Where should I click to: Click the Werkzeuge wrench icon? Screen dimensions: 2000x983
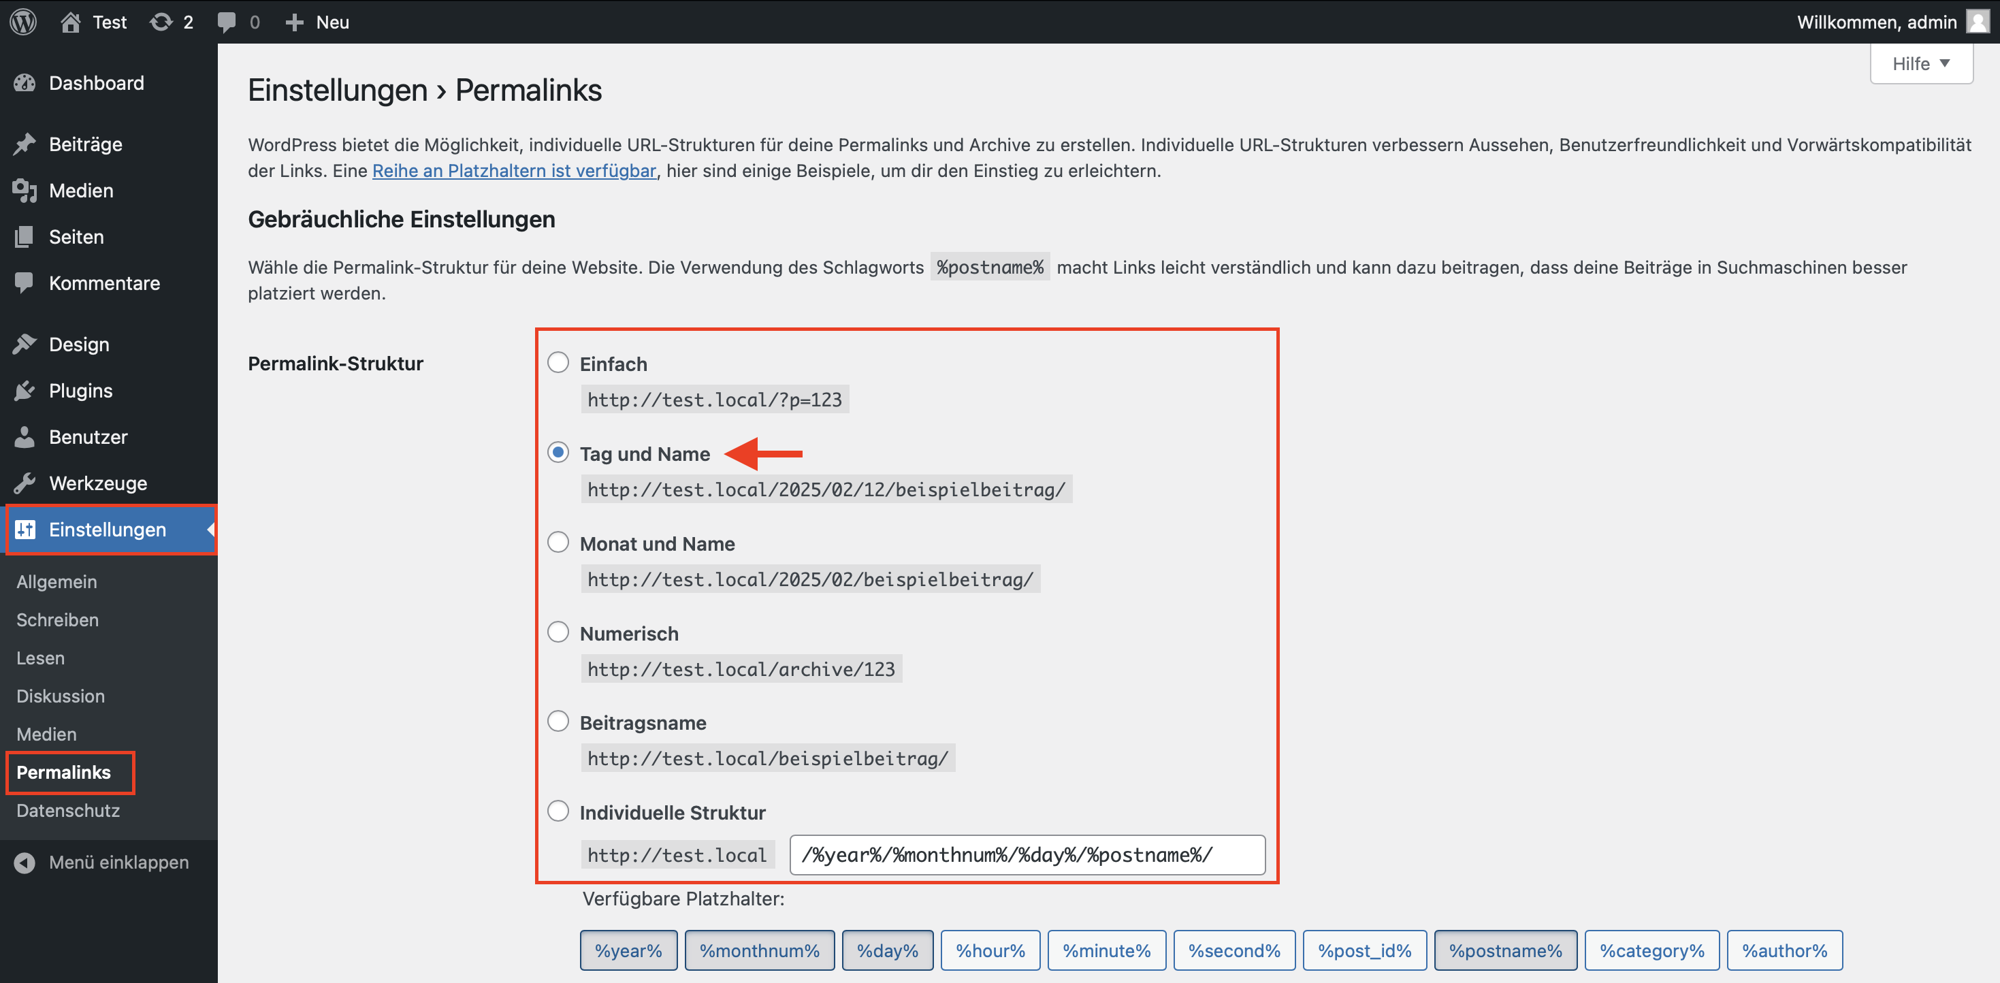coord(25,483)
